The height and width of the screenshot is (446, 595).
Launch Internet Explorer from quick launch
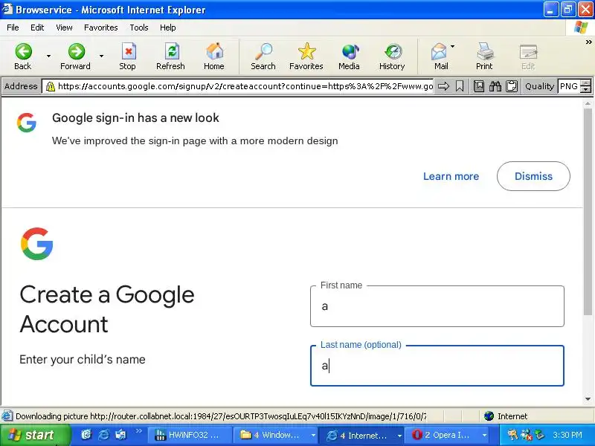pyautogui.click(x=103, y=435)
